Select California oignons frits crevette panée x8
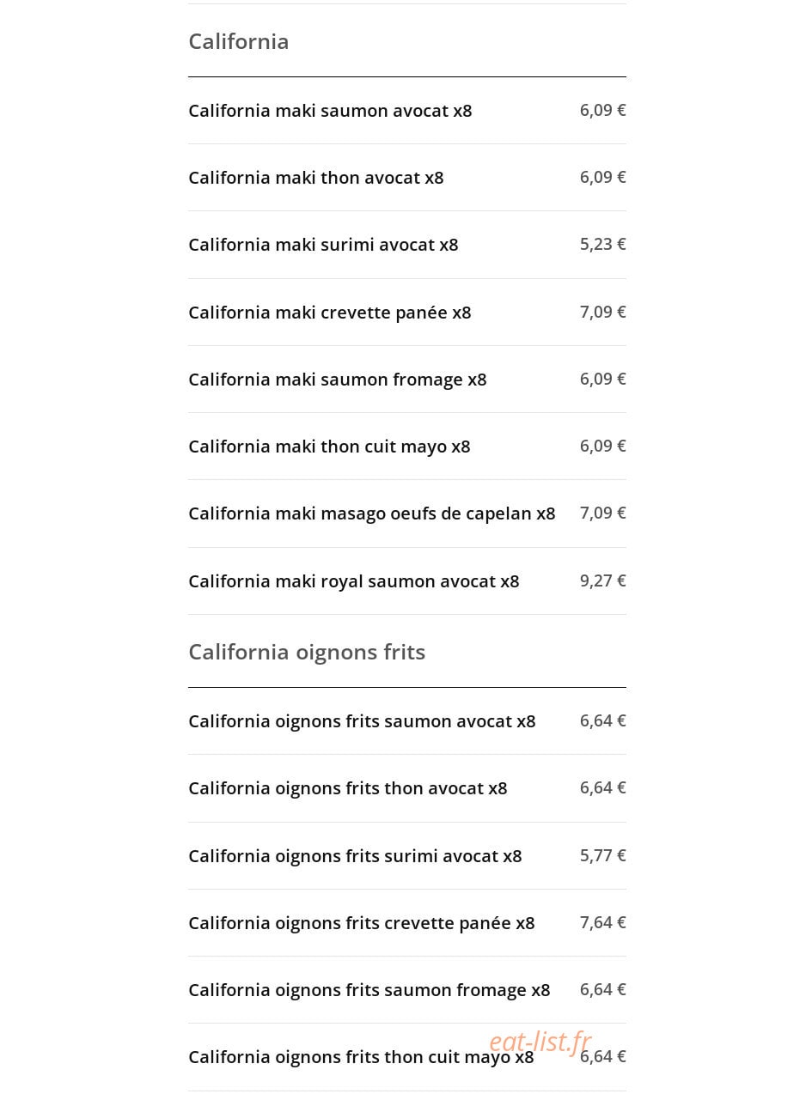The width and height of the screenshot is (812, 1106). pyautogui.click(x=407, y=923)
